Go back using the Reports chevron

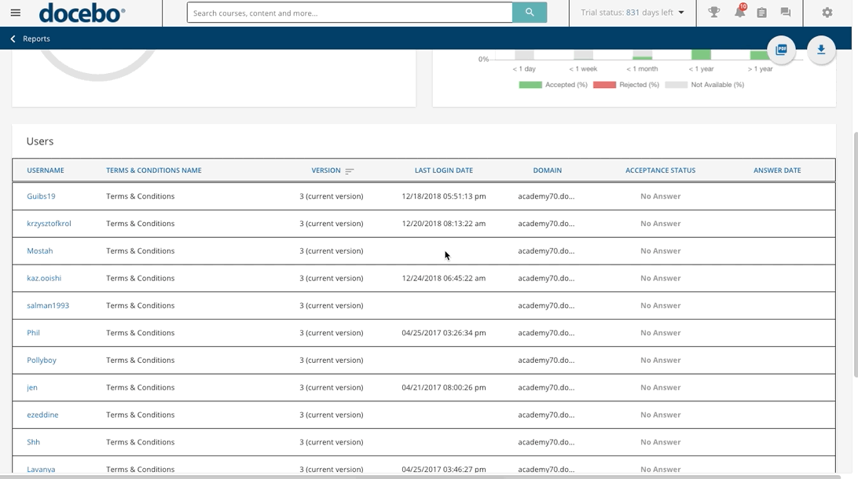pyautogui.click(x=13, y=38)
